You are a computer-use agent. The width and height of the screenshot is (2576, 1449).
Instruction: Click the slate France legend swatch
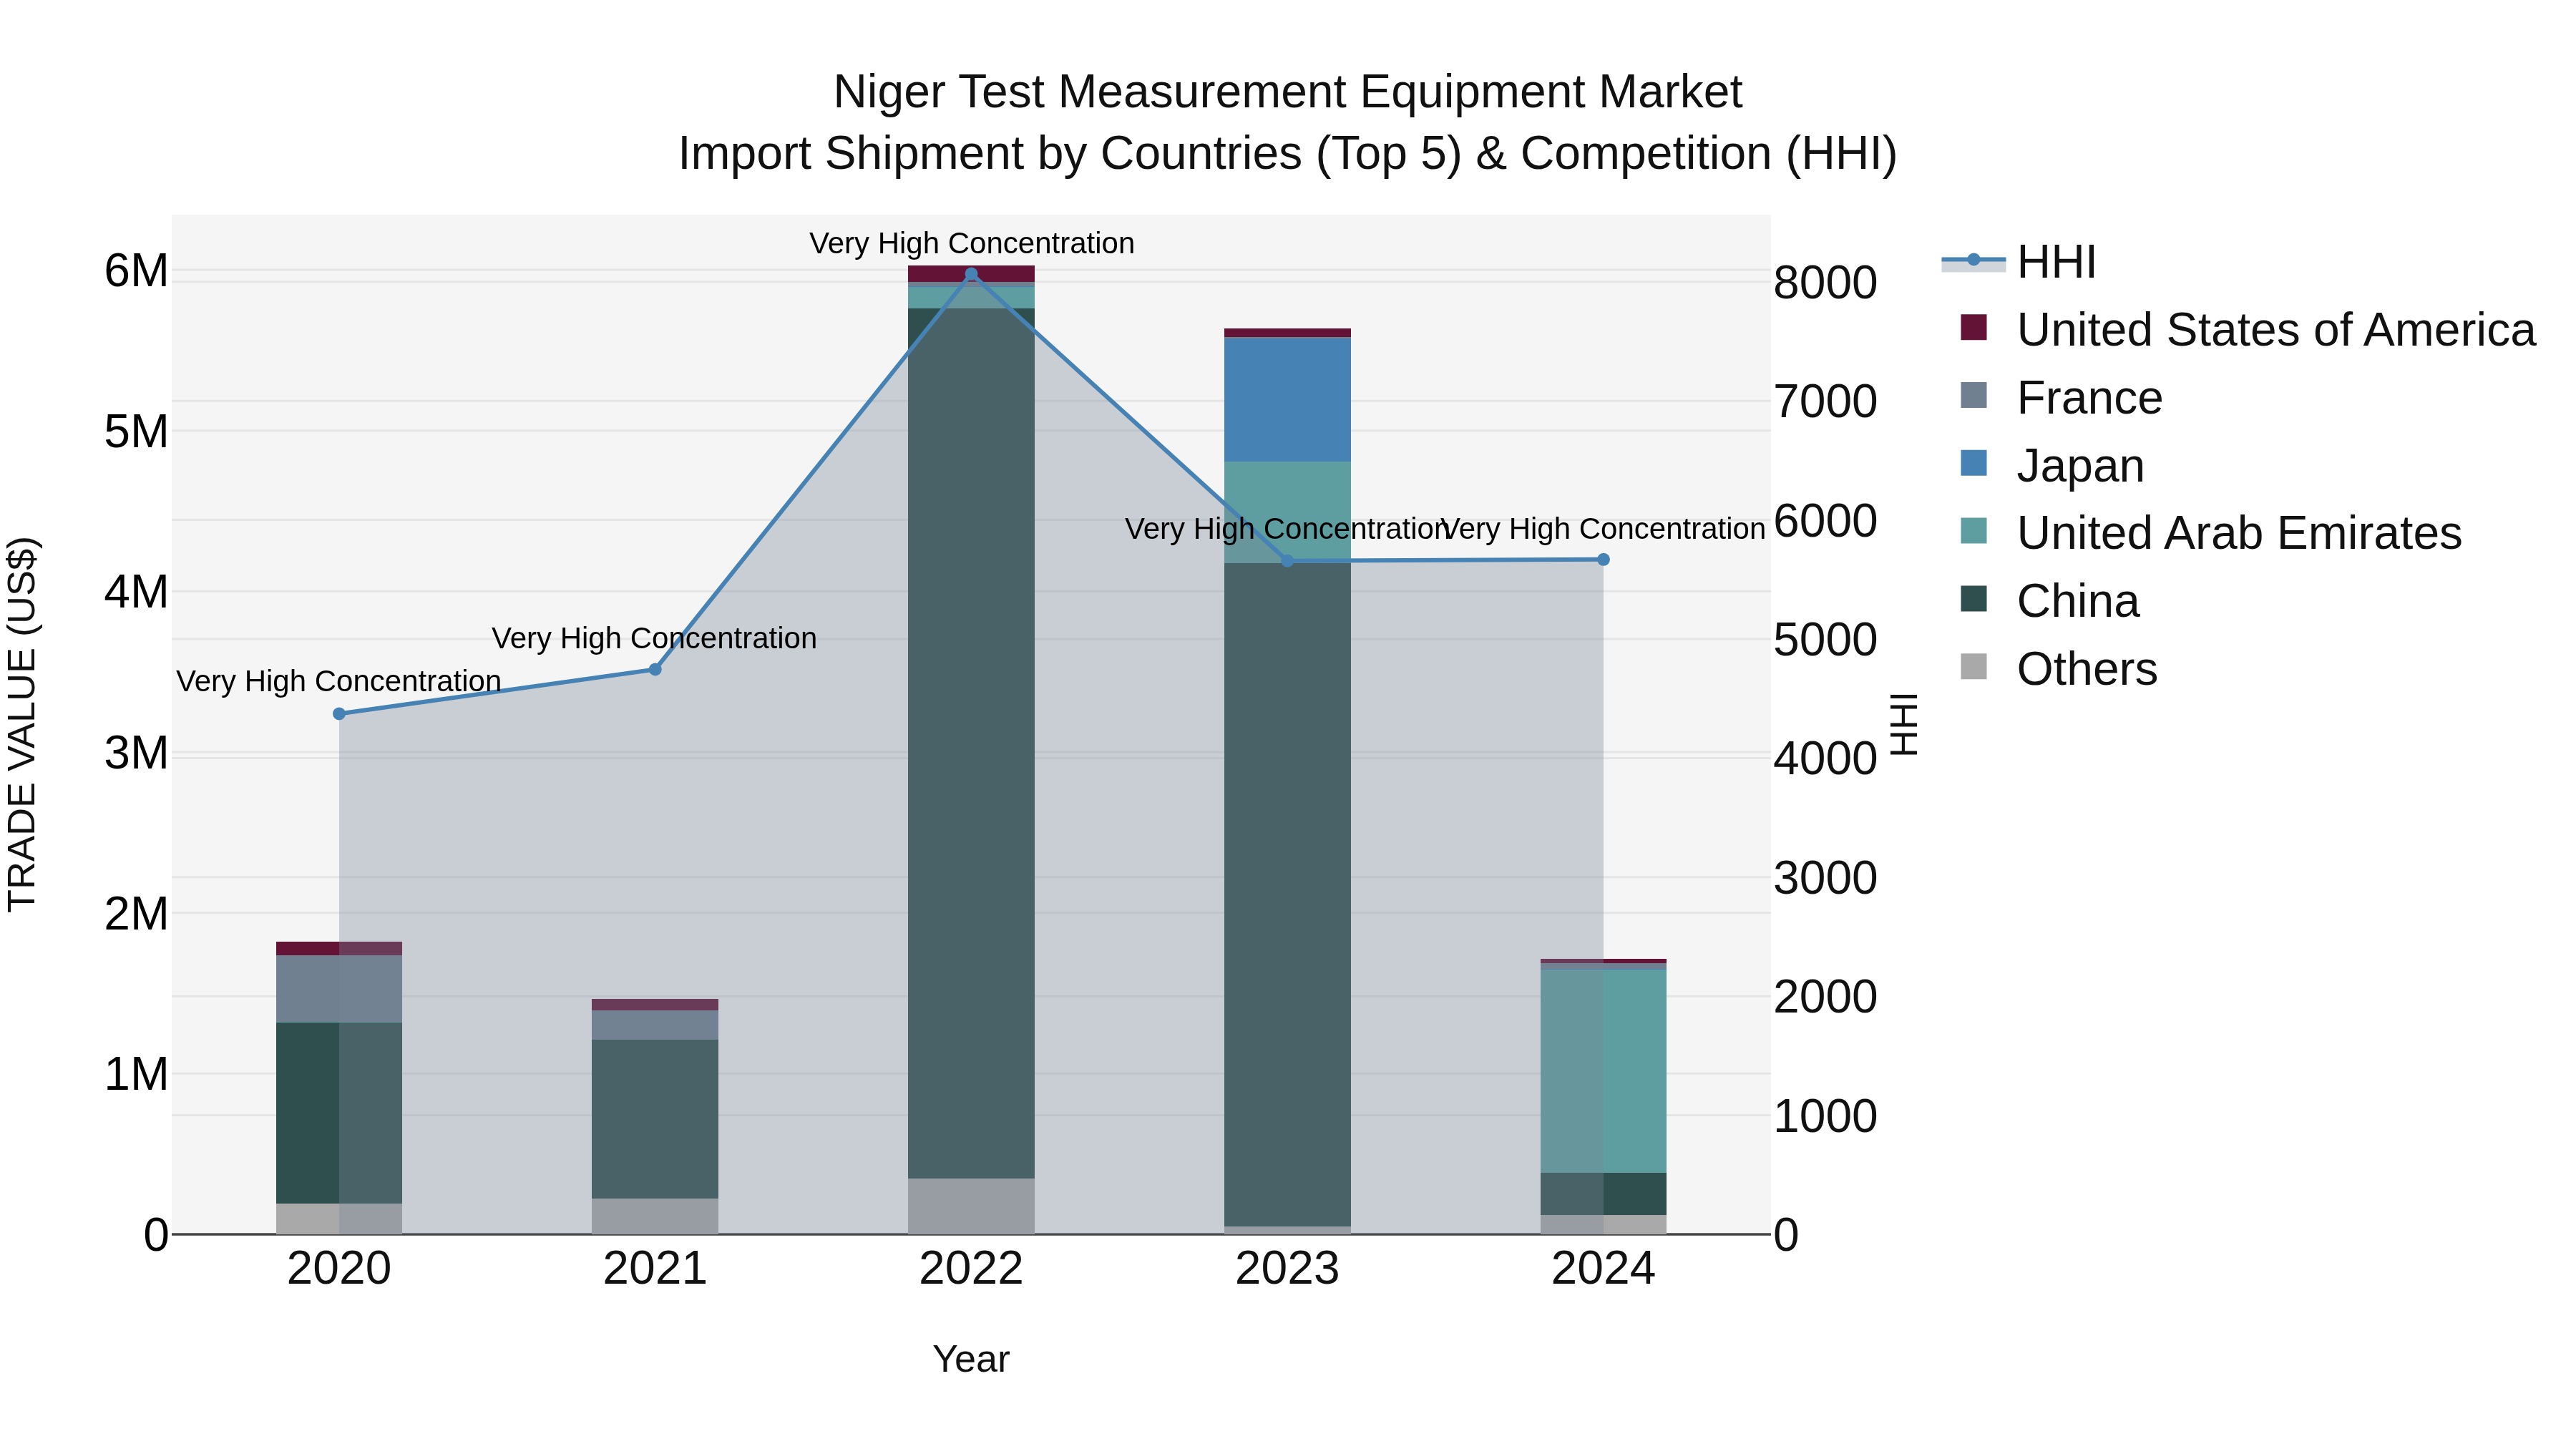tap(1974, 395)
